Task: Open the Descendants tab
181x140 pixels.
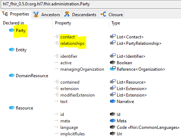Action: [x=80, y=15]
